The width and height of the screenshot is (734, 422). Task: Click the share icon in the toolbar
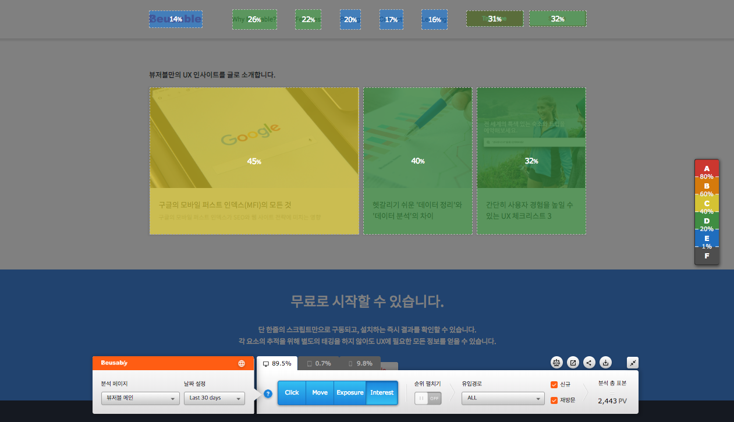click(589, 362)
